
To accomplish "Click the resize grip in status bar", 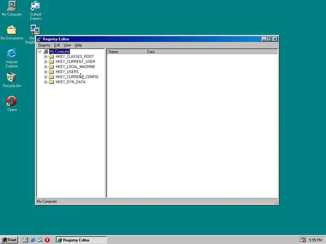I will click(276, 202).
